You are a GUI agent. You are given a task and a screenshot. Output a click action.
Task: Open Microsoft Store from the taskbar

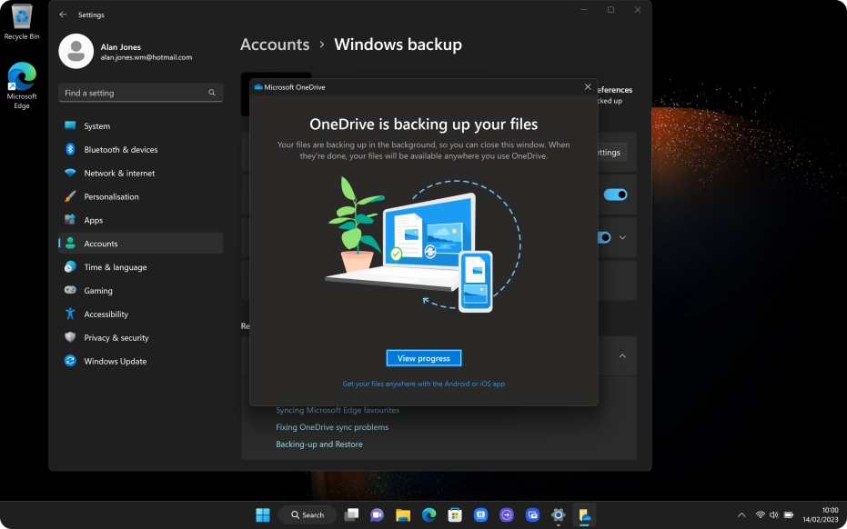(455, 514)
